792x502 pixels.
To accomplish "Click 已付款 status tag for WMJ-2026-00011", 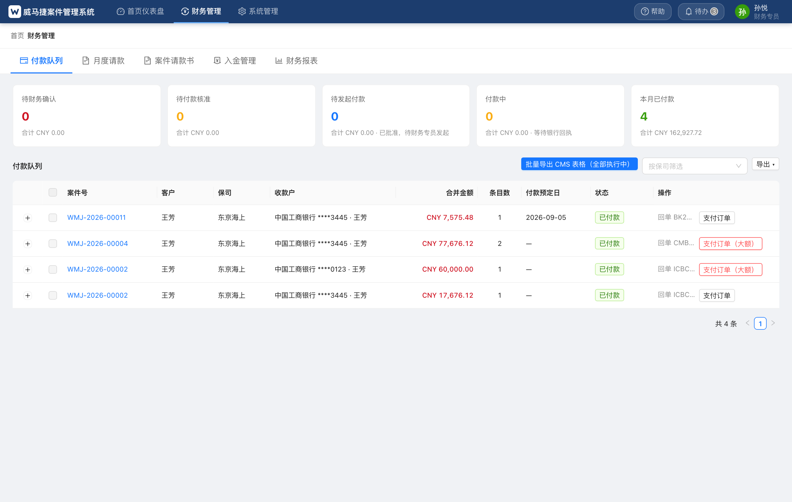I will 610,218.
